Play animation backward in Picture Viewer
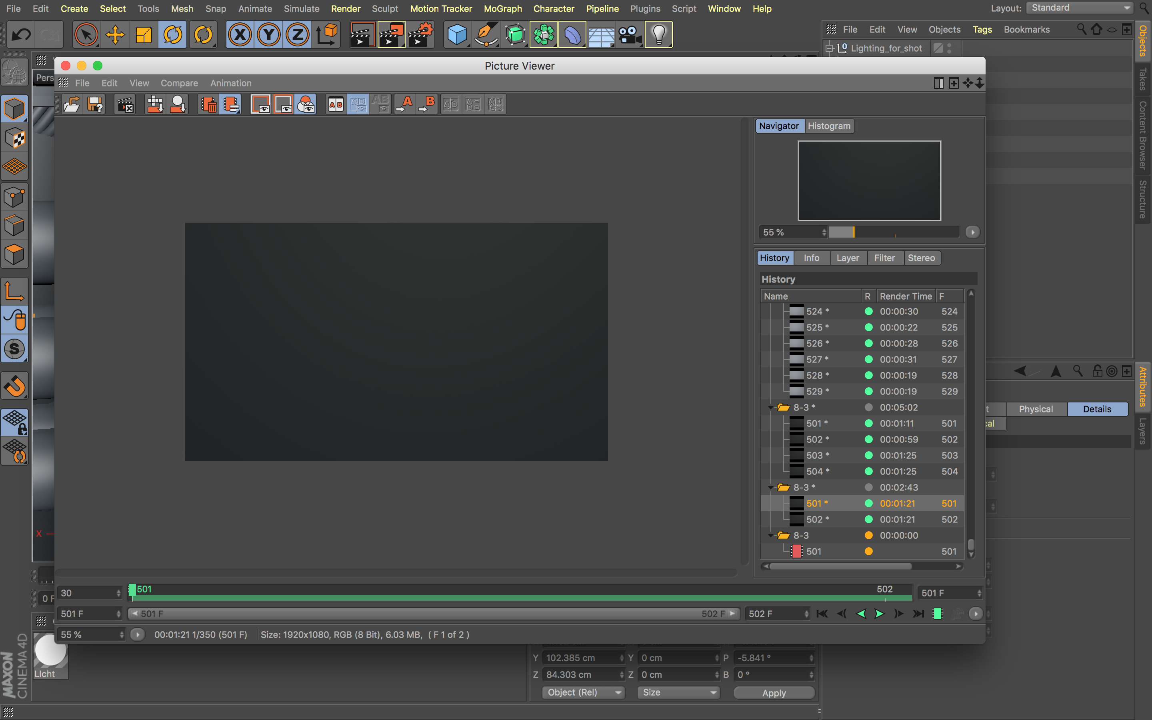1152x720 pixels. (861, 614)
